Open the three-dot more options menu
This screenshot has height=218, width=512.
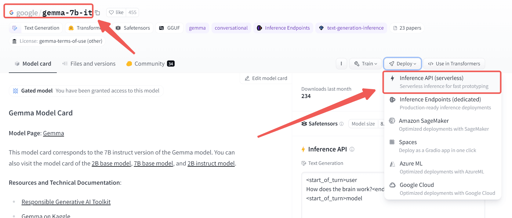[341, 64]
